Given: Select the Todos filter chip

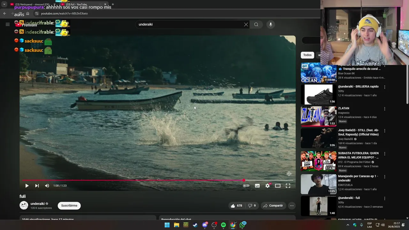Looking at the screenshot, I should pyautogui.click(x=307, y=55).
